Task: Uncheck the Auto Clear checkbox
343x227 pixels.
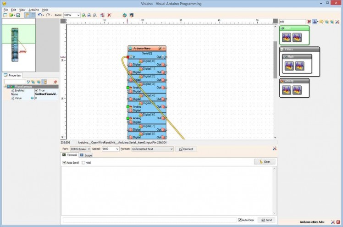Action: coord(240,220)
